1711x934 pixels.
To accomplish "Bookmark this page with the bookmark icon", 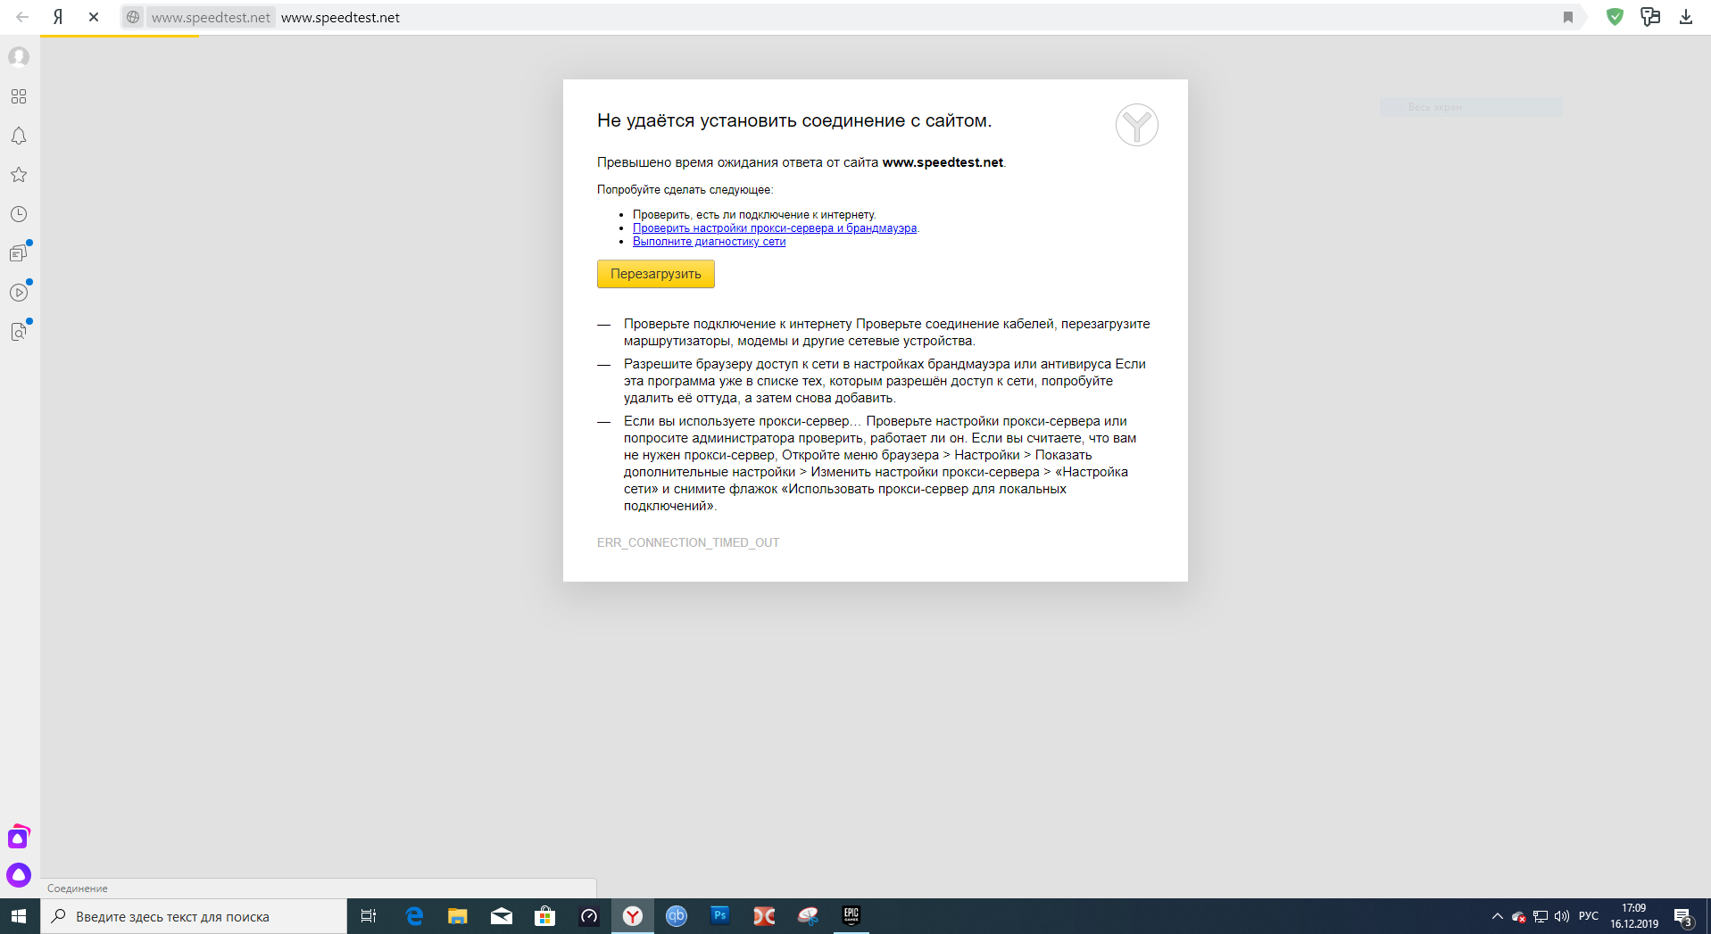I will 1568,17.
